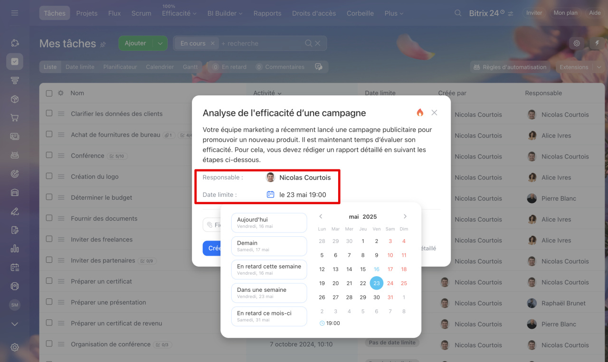This screenshot has height=362, width=608.
Task: Click the calendar icon beside Date limite
Action: click(x=271, y=194)
